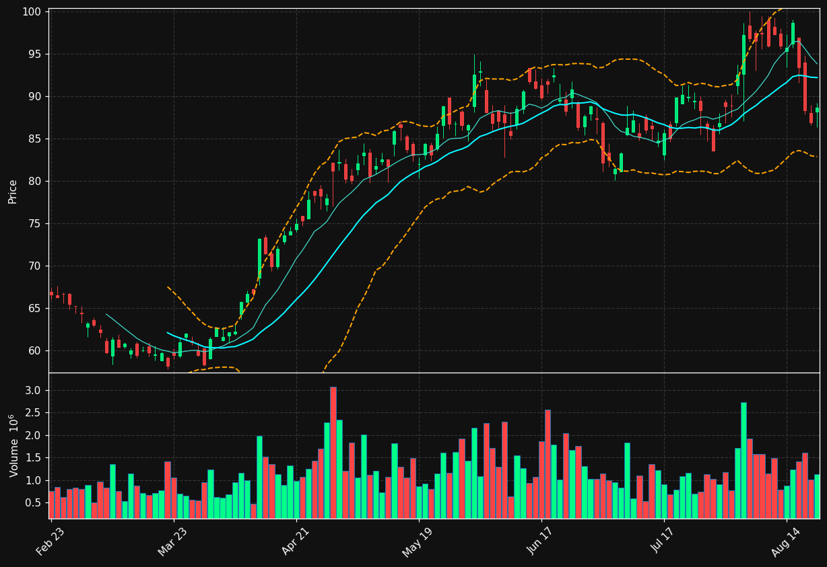Click the 70 price tick label
The height and width of the screenshot is (567, 827).
pyautogui.click(x=34, y=266)
